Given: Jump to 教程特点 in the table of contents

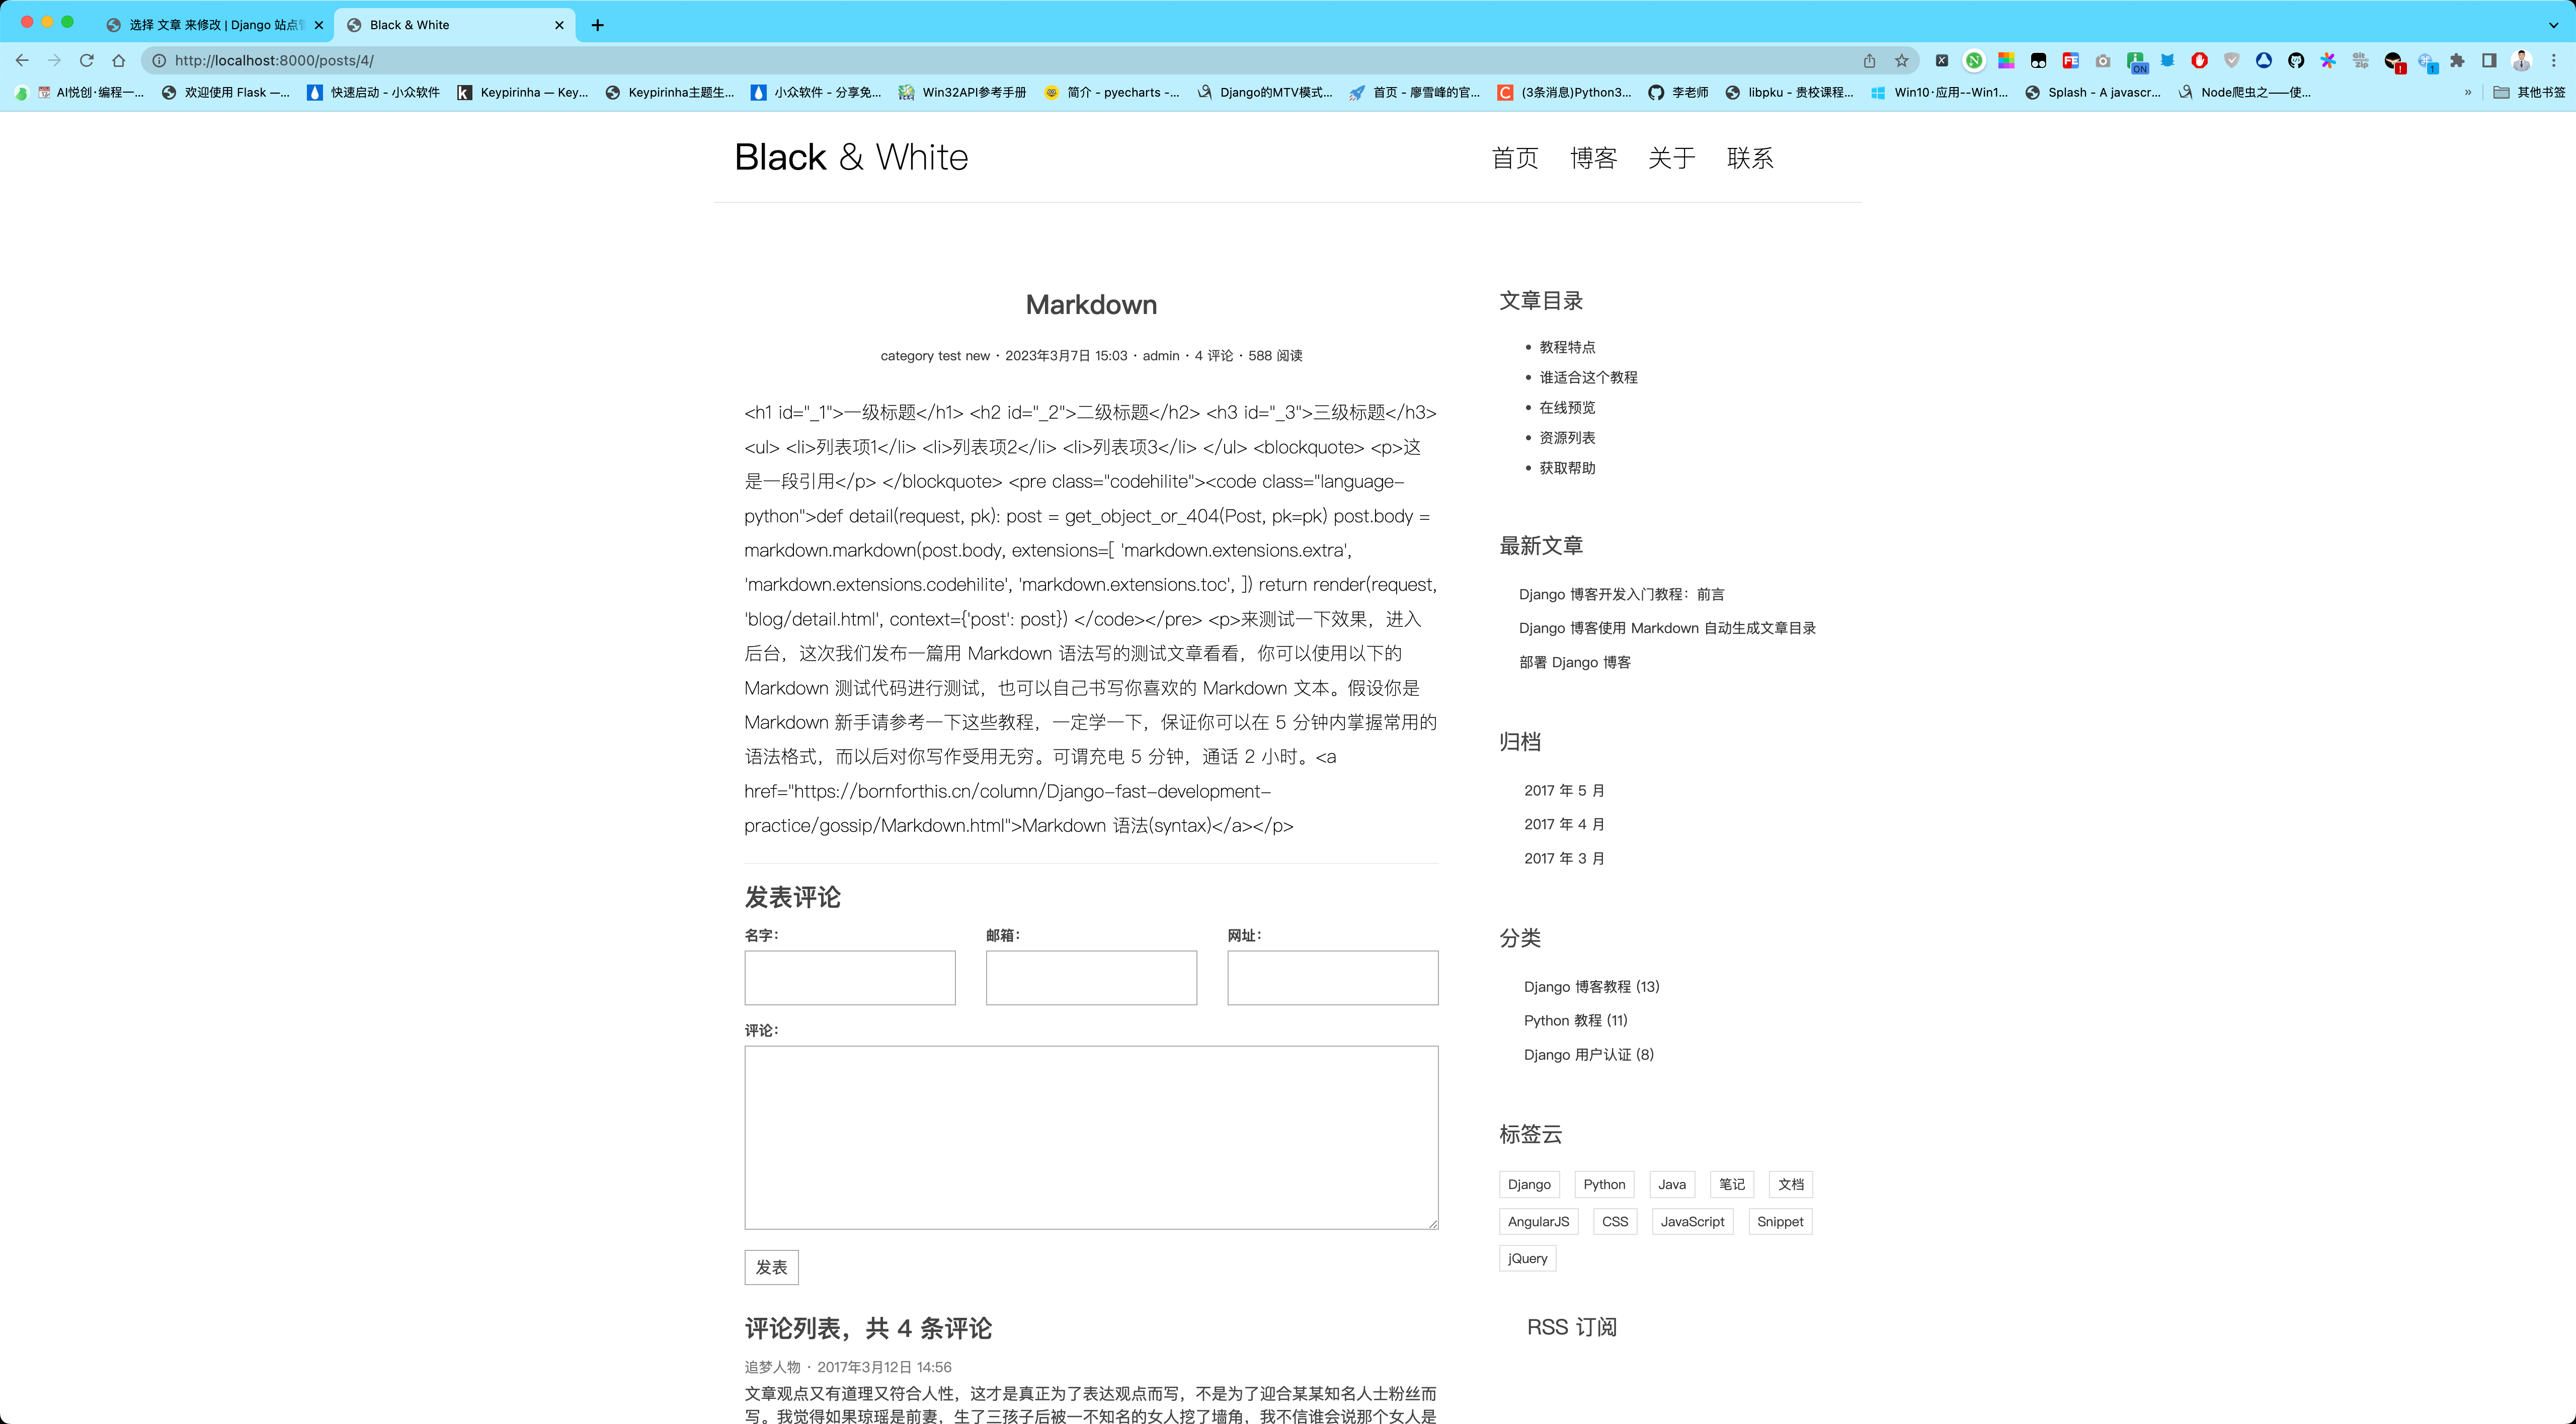Looking at the screenshot, I should (1567, 347).
